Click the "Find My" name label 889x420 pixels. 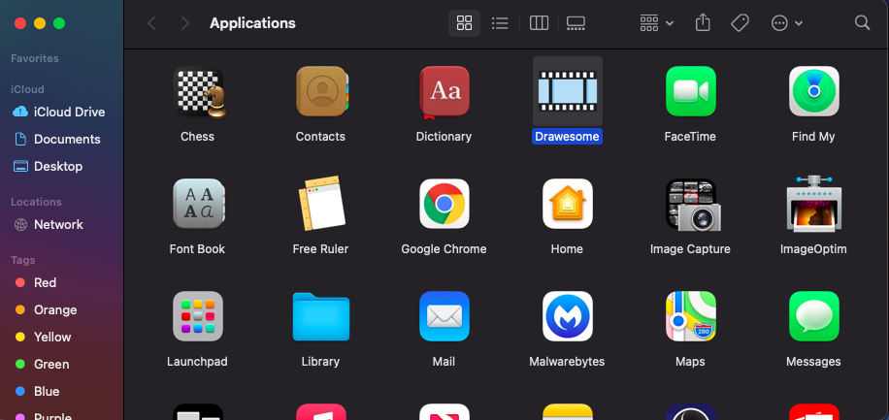point(813,137)
